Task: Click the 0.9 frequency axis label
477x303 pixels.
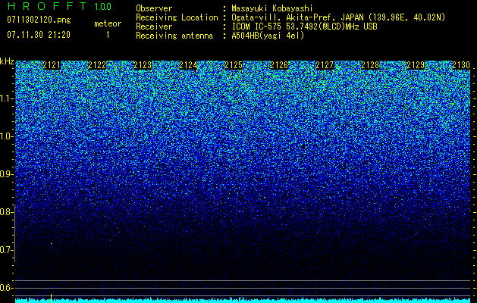Action: tap(6, 174)
